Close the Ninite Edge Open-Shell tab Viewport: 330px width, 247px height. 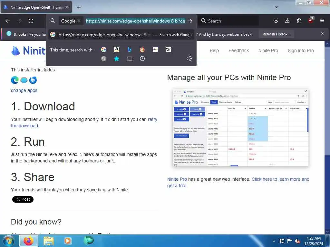(67, 7)
